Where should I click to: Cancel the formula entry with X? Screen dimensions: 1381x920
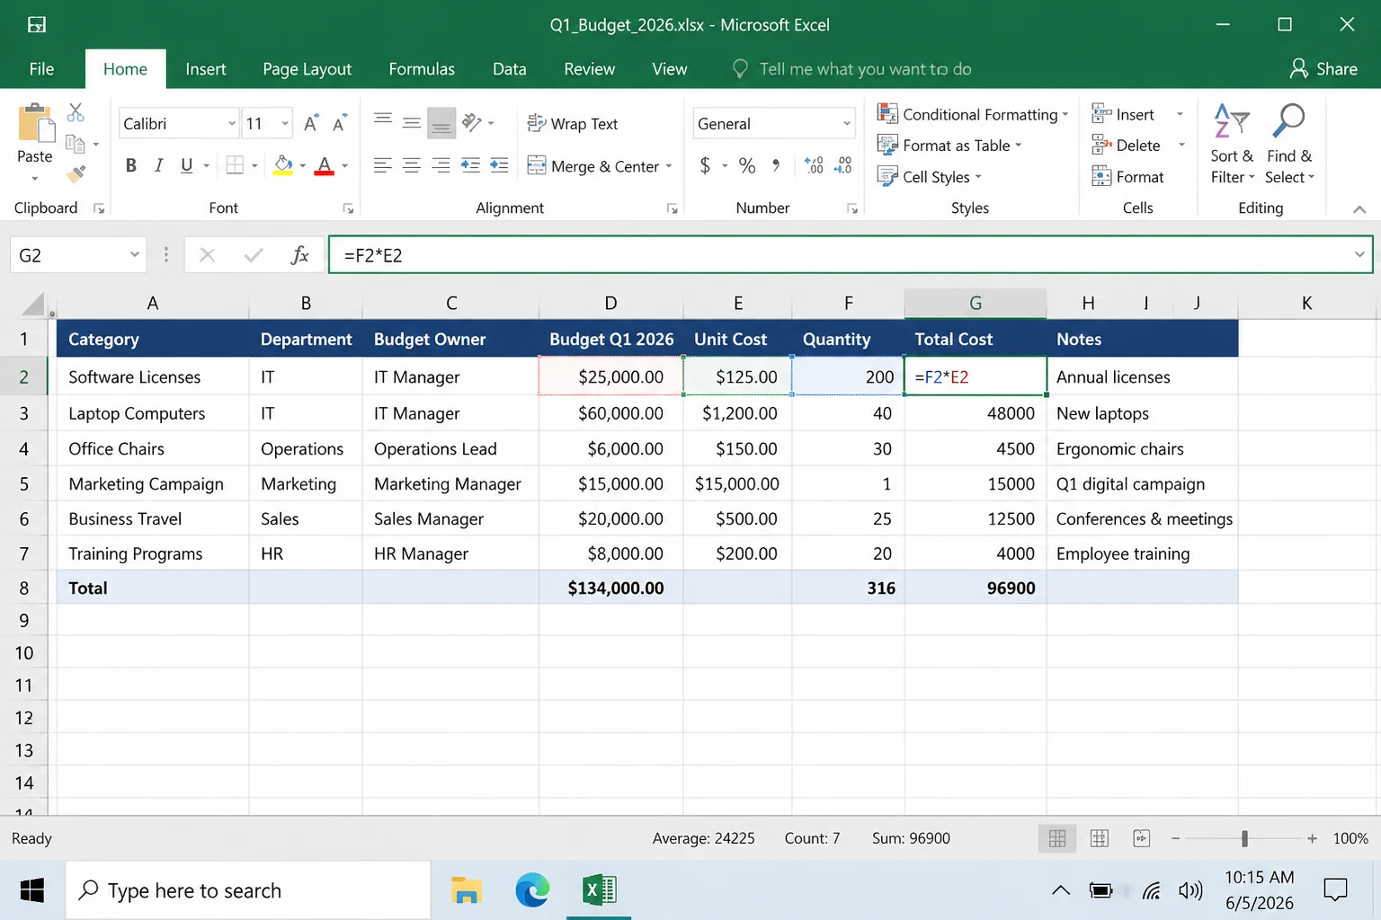(x=208, y=255)
